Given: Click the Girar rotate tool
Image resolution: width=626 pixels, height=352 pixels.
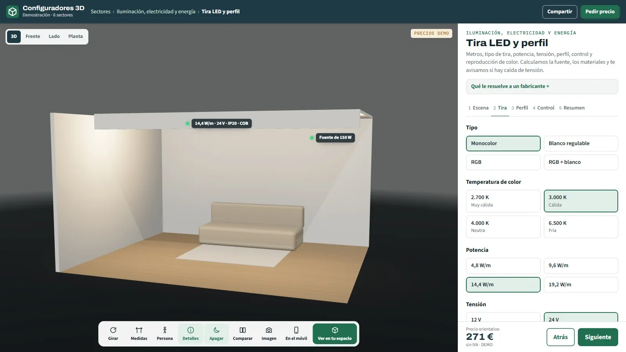Looking at the screenshot, I should click(113, 334).
